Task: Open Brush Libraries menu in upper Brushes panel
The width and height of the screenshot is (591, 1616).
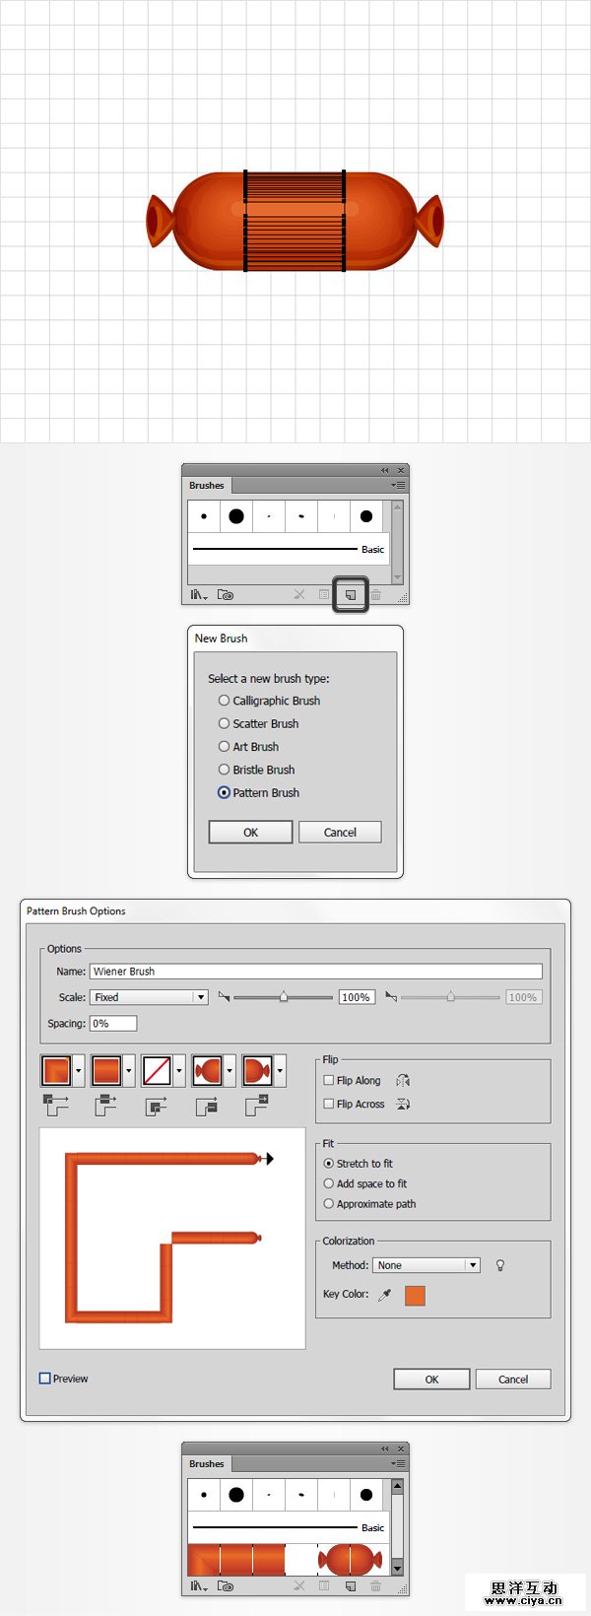Action: (x=199, y=595)
